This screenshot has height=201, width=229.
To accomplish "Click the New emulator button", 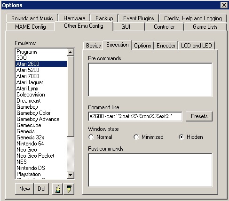I will [24, 189].
